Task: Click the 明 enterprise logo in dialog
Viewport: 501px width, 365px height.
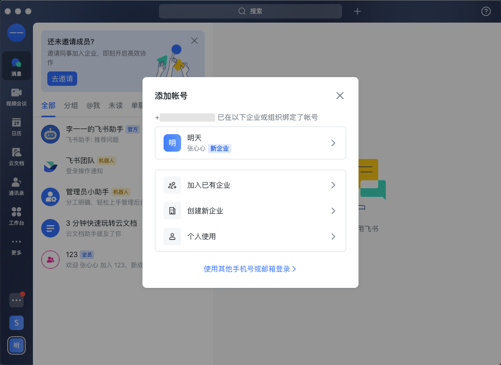Action: 172,143
